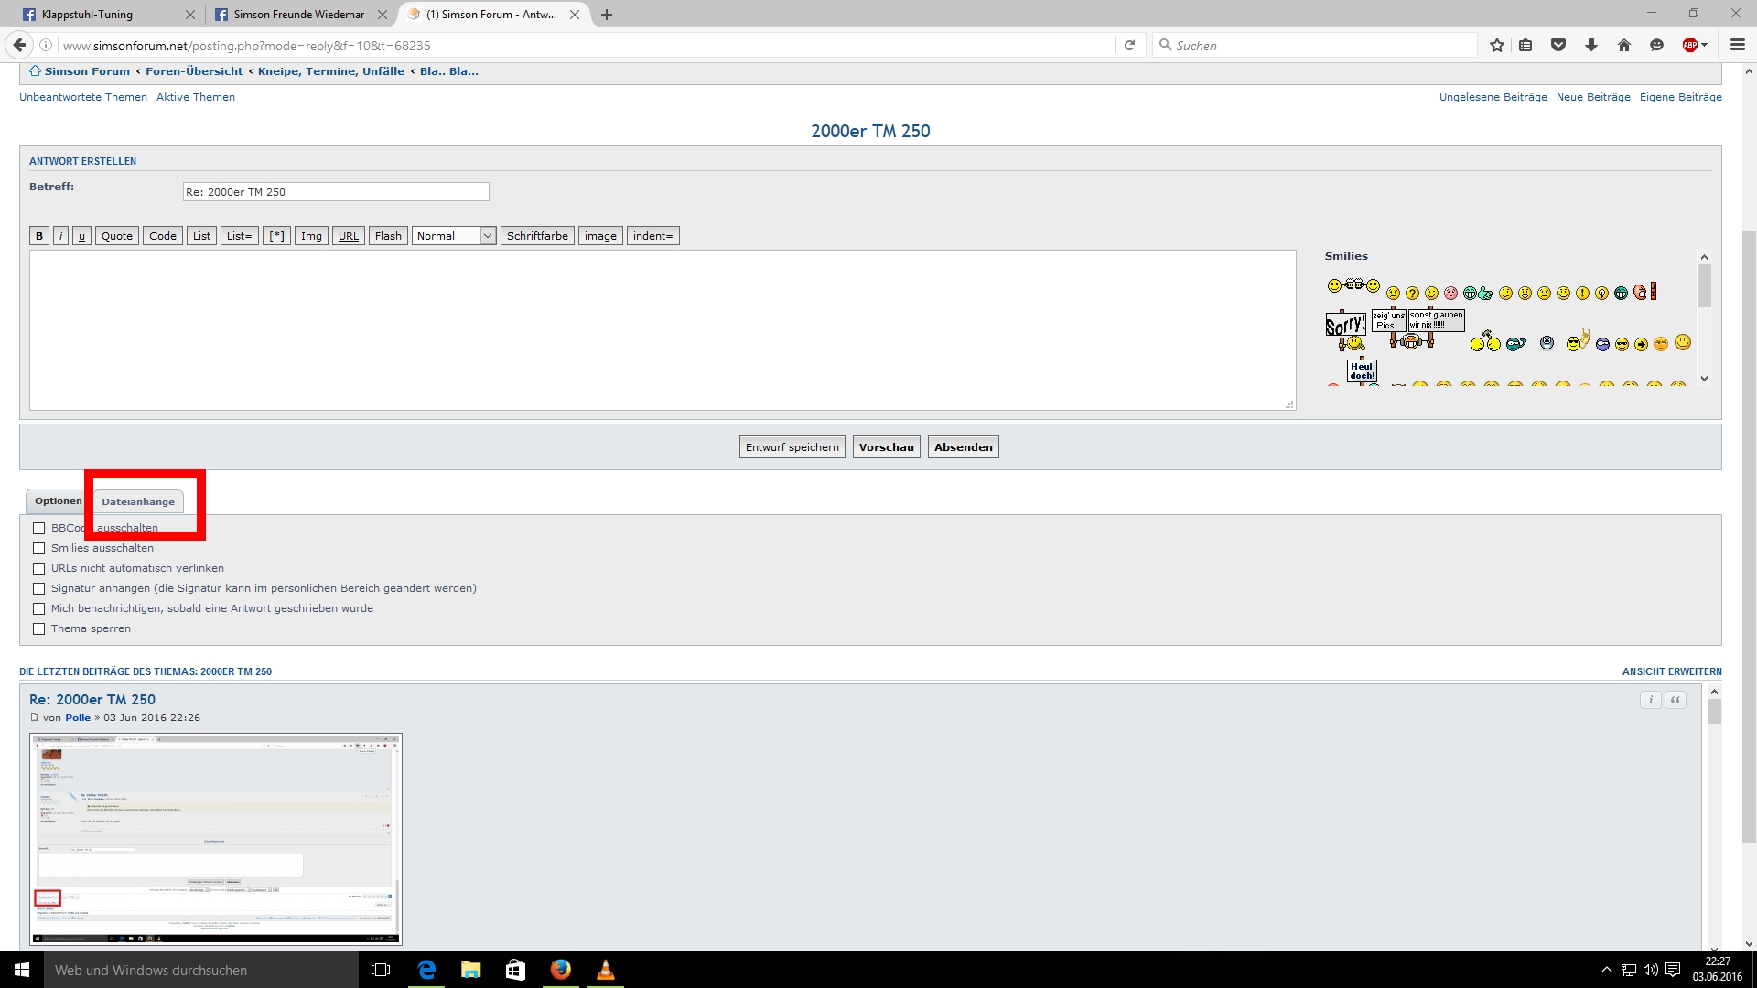Open the Foren-Übersicht breadcrumb link
1757x988 pixels.
(x=194, y=71)
